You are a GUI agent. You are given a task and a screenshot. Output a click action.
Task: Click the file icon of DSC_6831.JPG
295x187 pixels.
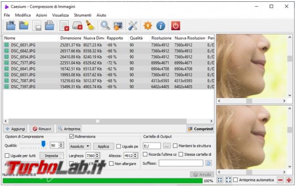coord(7,45)
